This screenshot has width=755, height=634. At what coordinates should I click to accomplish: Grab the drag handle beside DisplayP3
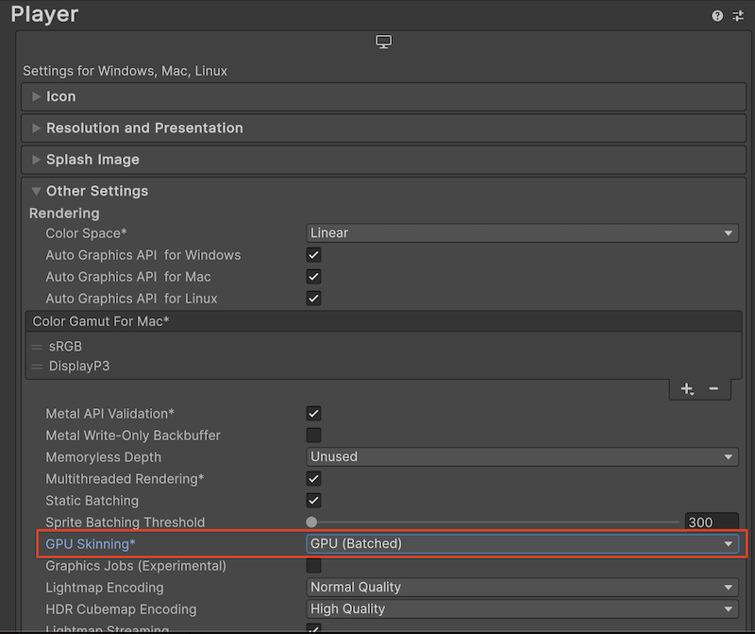pos(38,366)
